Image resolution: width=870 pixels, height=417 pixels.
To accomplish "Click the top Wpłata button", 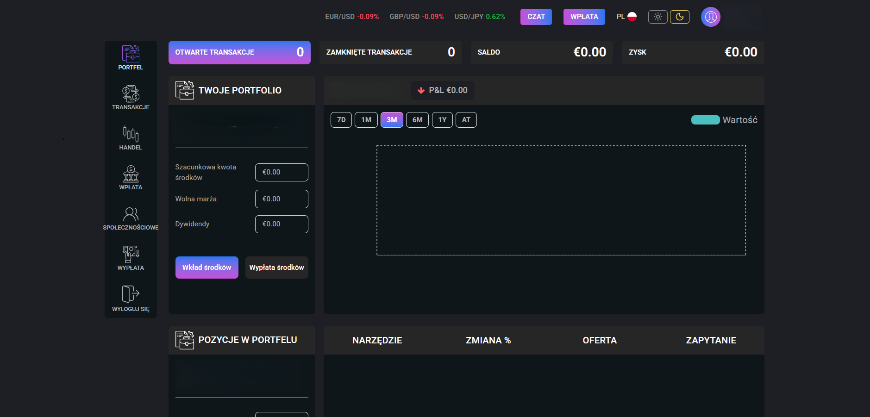I will click(x=584, y=17).
